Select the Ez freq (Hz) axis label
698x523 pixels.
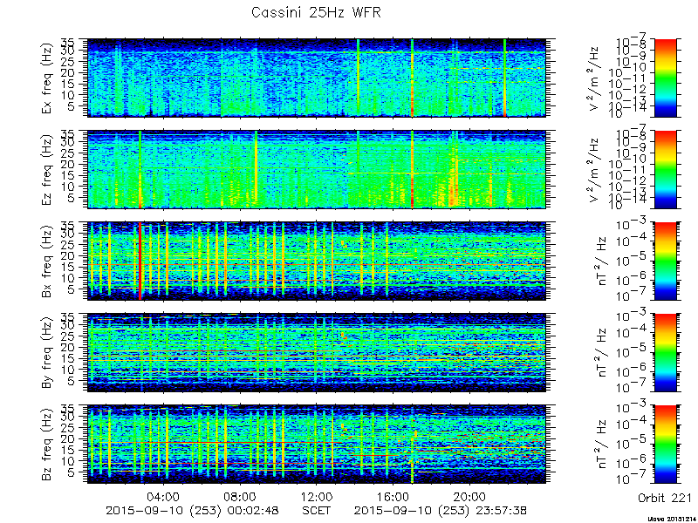pyautogui.click(x=48, y=169)
